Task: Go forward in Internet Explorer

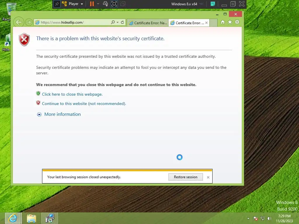Action: click(29, 22)
